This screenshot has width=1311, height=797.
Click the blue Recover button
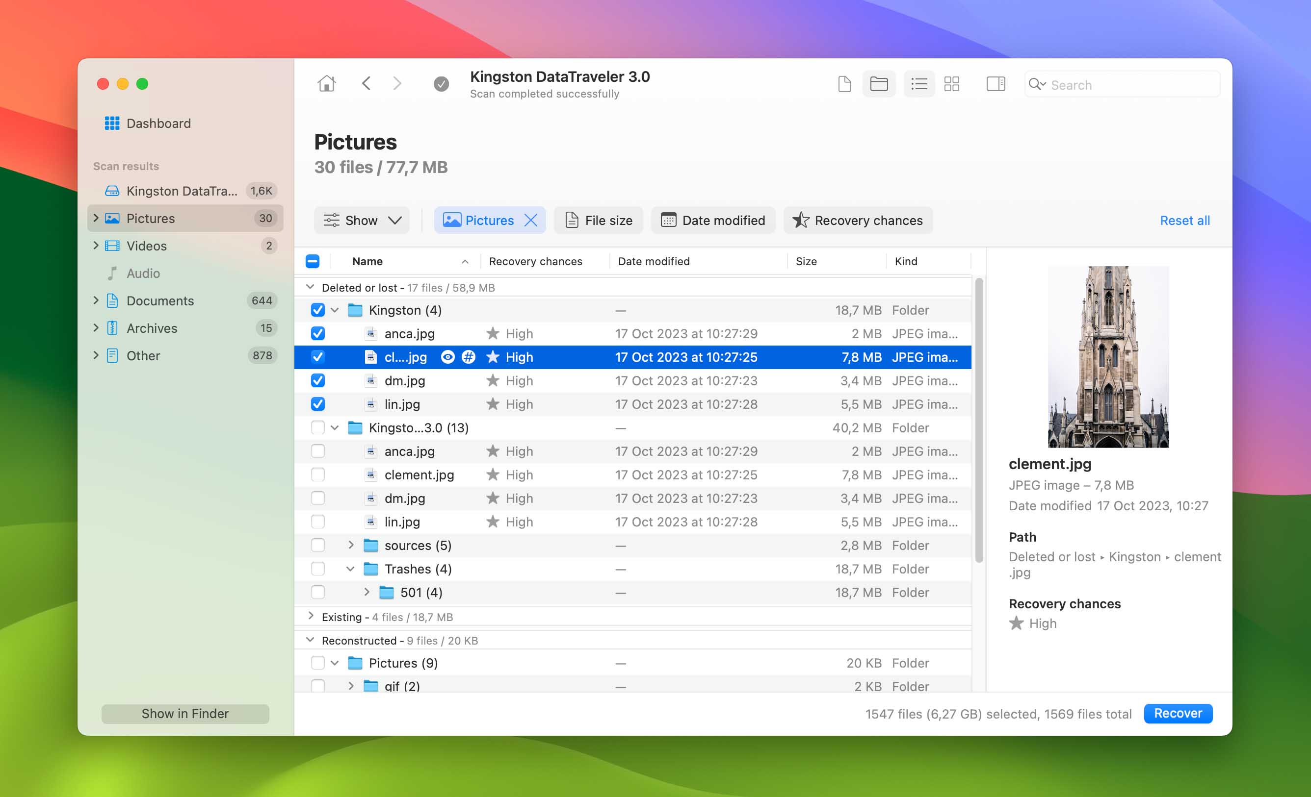pyautogui.click(x=1178, y=713)
